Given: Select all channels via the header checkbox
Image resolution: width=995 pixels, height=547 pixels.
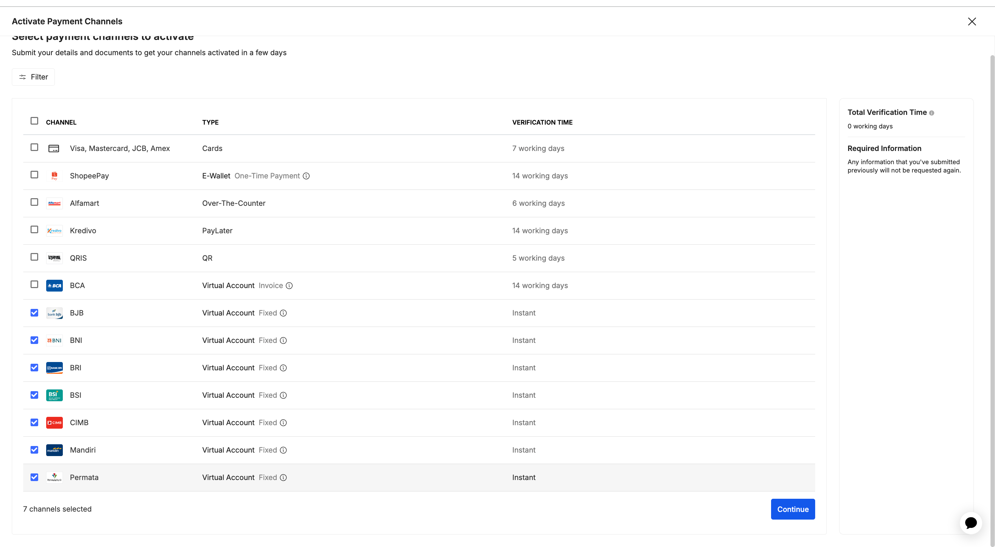Looking at the screenshot, I should (x=34, y=121).
